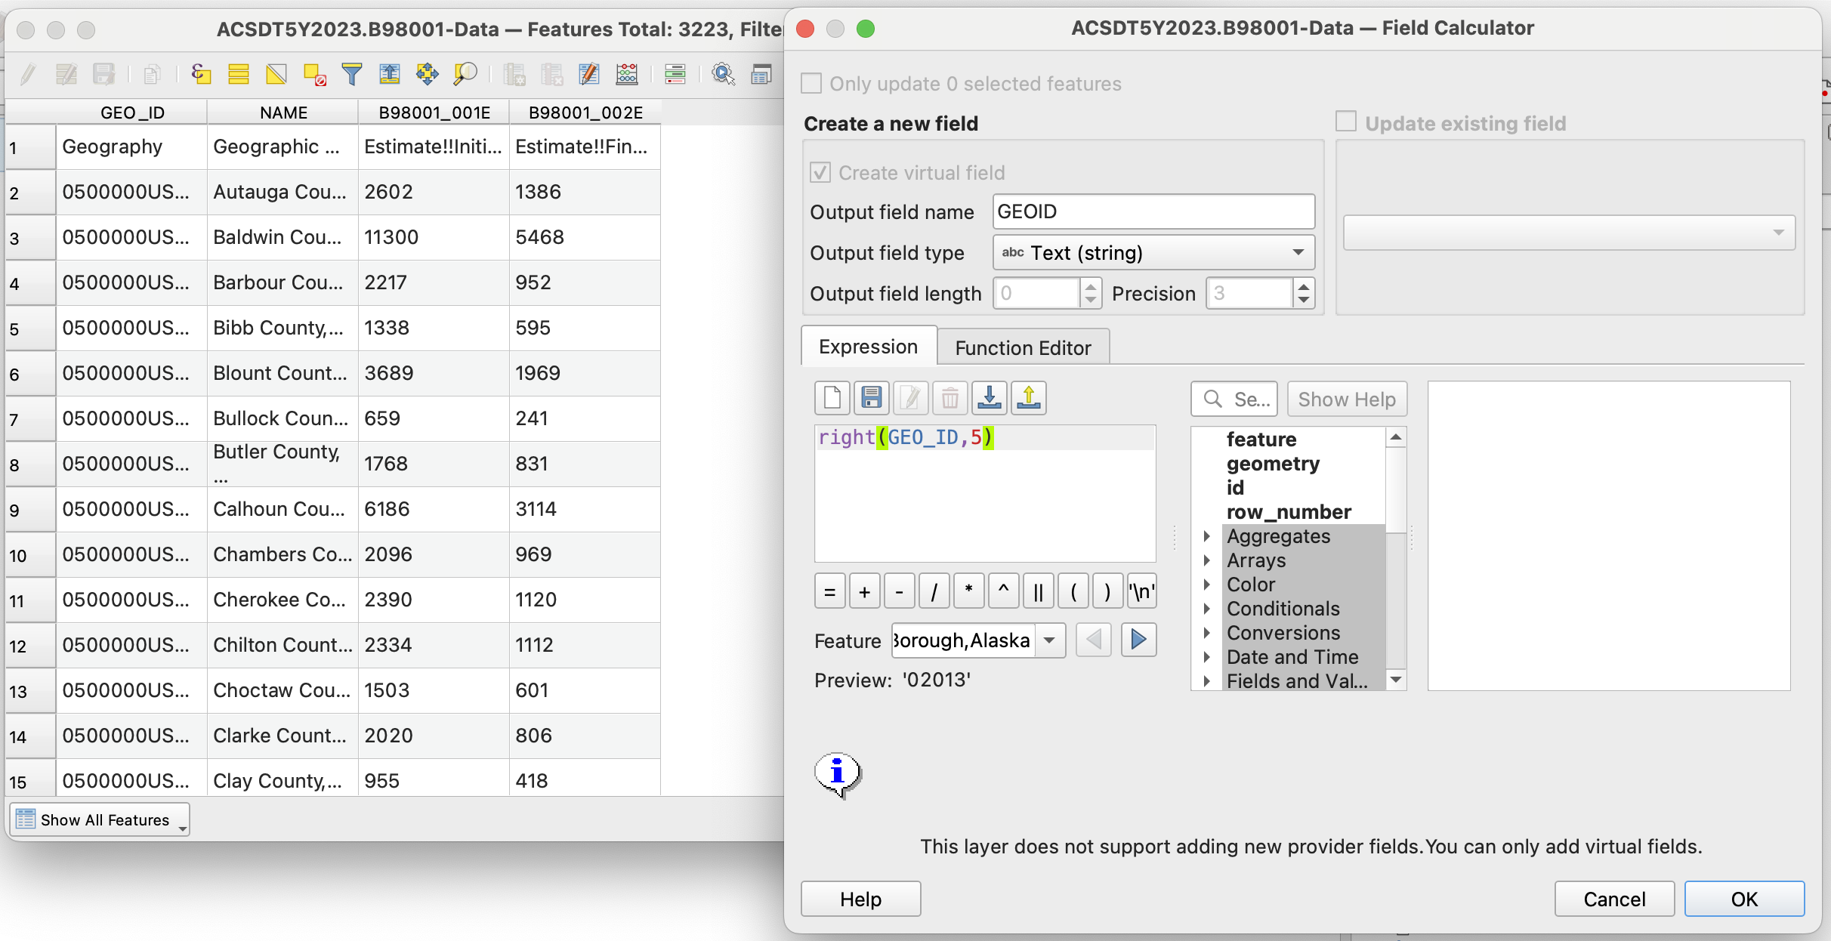
Task: Uncheck the Create virtual field checkbox
Action: click(821, 172)
